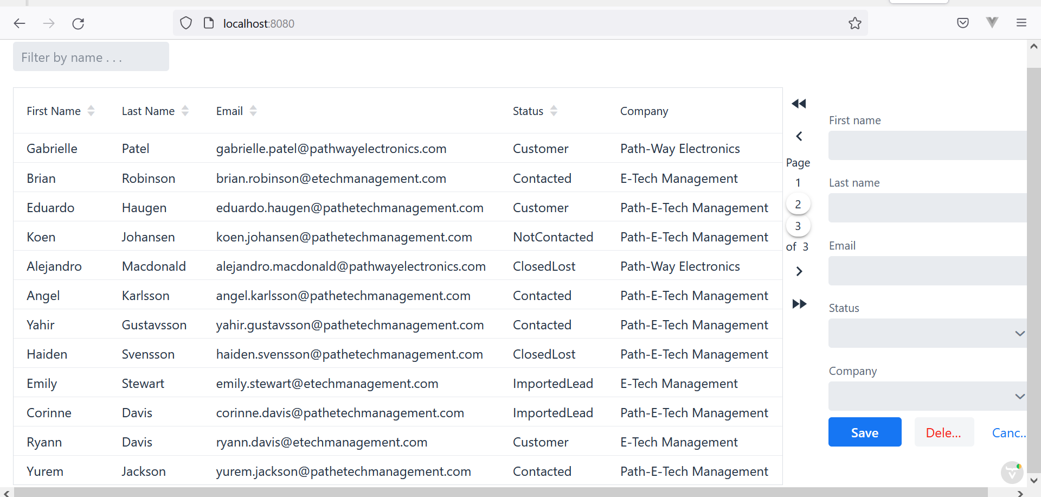Sort the table by Status column

point(553,111)
